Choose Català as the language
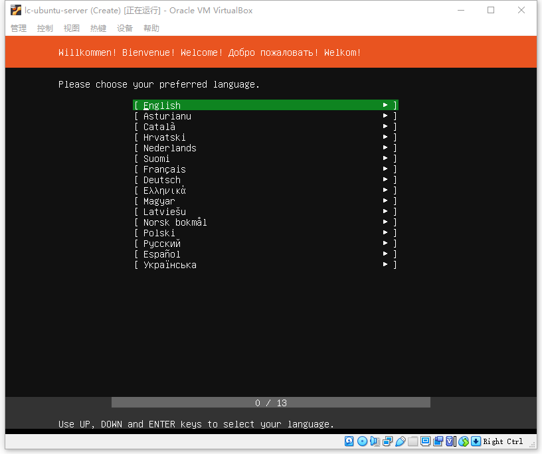 click(x=266, y=127)
